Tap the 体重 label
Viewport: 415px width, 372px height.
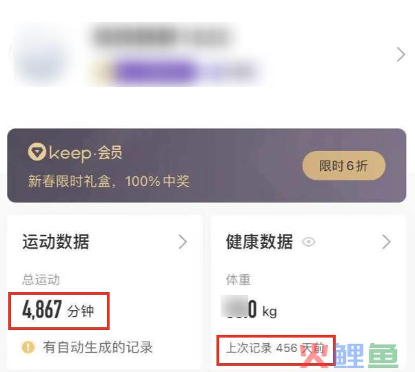[239, 280]
